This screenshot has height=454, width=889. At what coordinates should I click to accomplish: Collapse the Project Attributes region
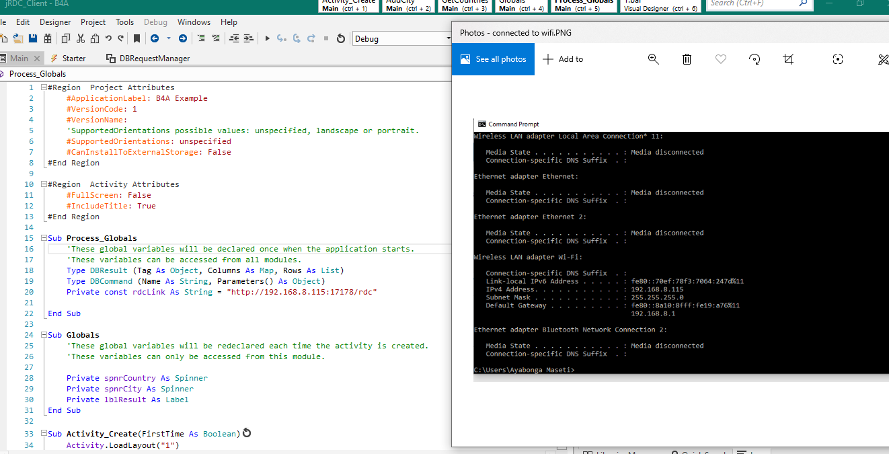click(x=43, y=87)
